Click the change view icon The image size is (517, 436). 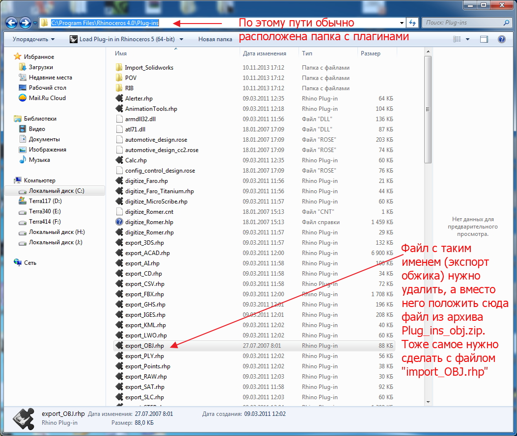[x=457, y=39]
